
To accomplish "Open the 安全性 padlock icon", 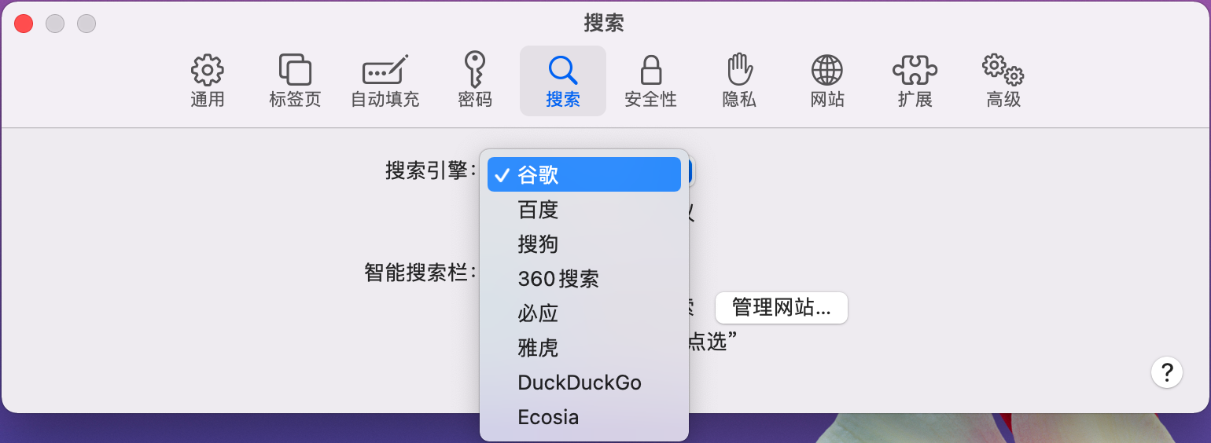I will 650,70.
